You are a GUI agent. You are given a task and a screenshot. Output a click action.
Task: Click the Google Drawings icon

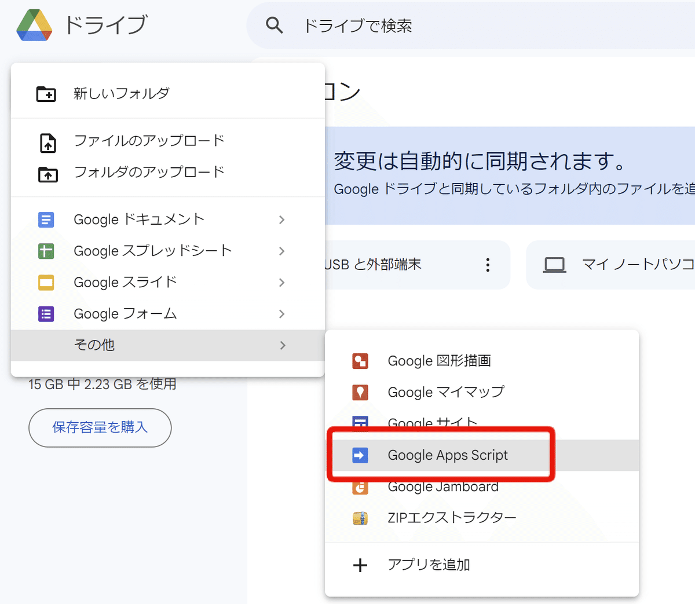360,361
